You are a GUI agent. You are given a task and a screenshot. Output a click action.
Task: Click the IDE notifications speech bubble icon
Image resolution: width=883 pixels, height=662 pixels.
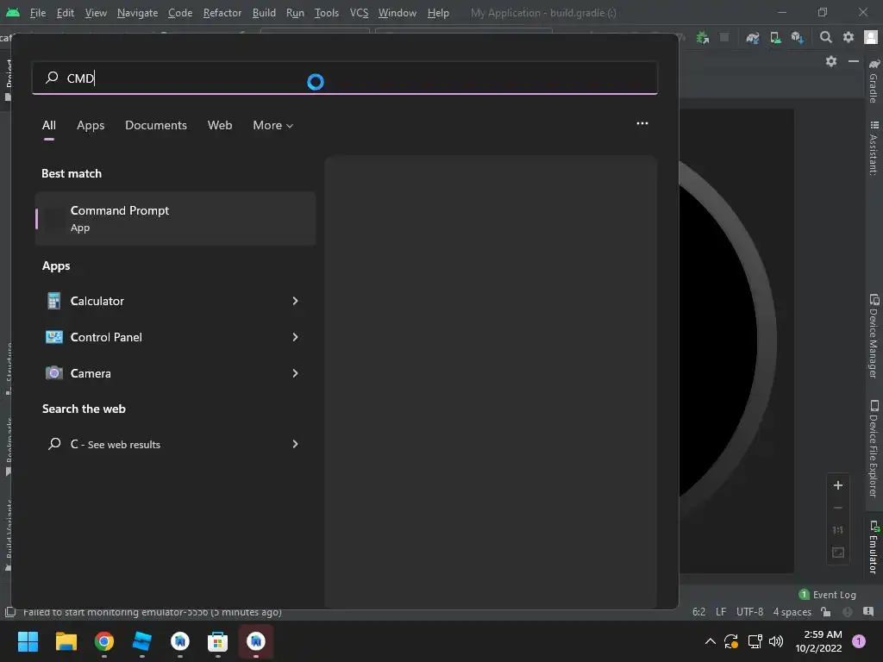tap(868, 612)
